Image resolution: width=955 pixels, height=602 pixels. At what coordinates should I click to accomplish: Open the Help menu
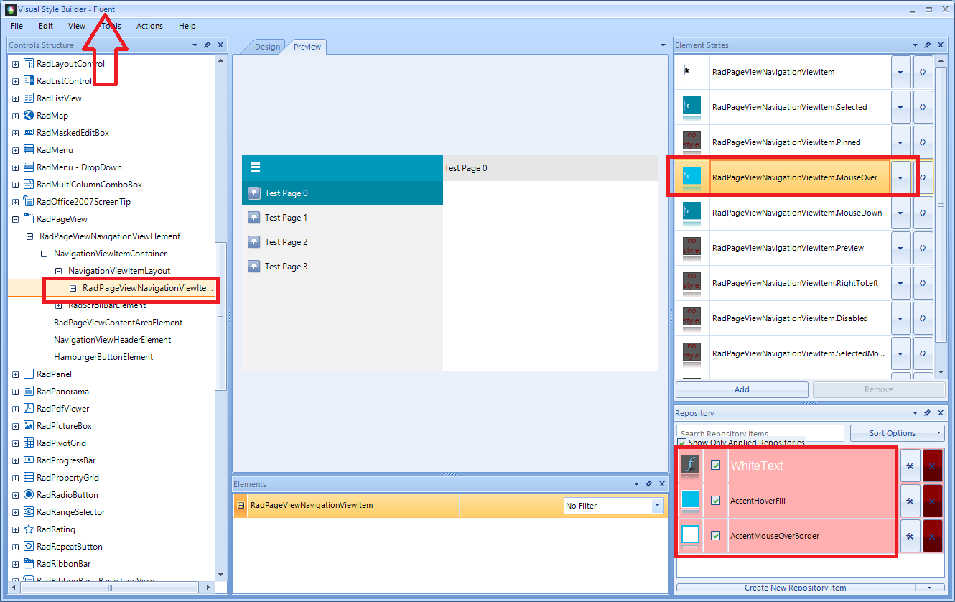[x=187, y=26]
